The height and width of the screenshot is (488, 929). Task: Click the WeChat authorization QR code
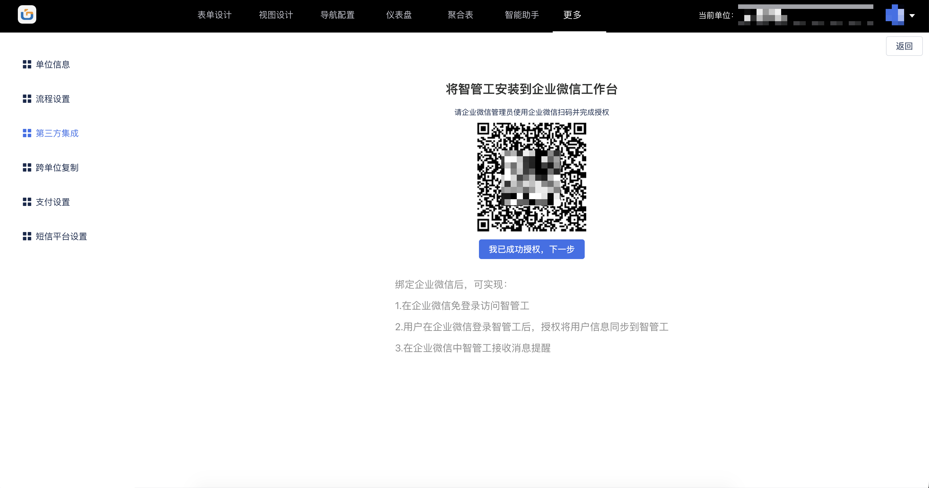532,177
